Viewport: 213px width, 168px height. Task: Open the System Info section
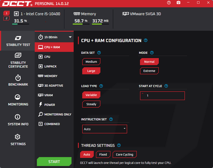click(x=18, y=120)
